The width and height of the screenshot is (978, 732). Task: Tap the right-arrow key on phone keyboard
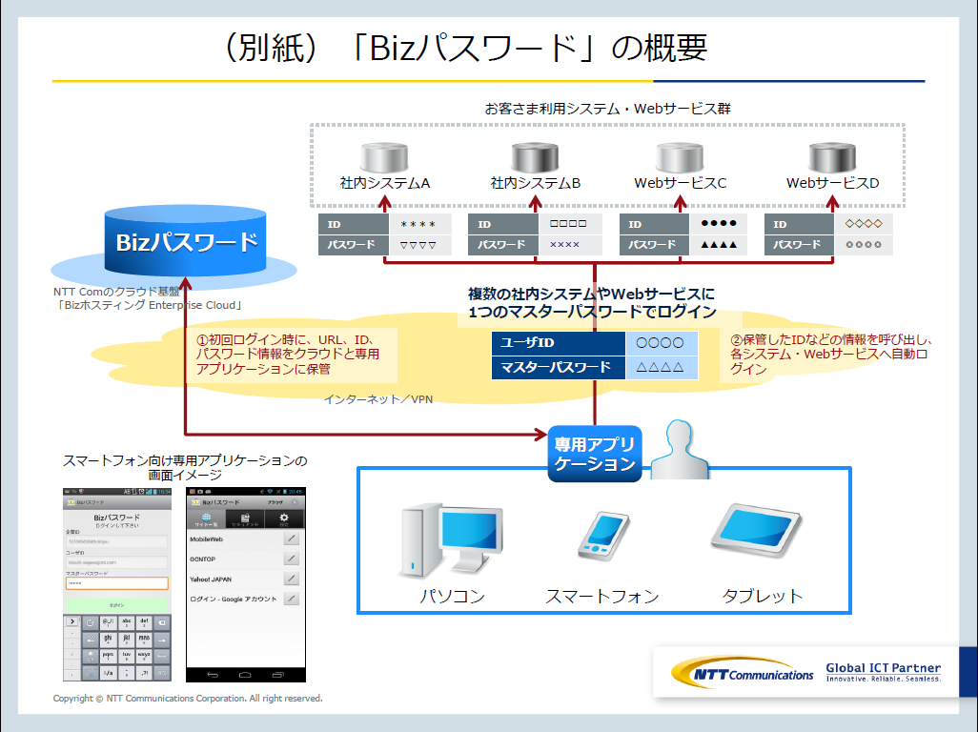pos(161,640)
